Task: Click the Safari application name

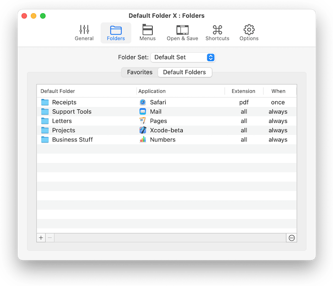Action: pyautogui.click(x=158, y=102)
